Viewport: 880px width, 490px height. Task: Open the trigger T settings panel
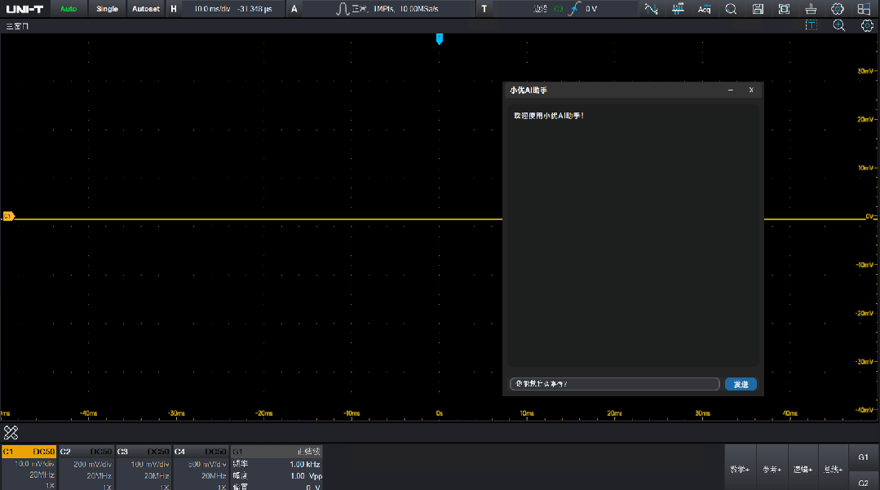coord(484,9)
